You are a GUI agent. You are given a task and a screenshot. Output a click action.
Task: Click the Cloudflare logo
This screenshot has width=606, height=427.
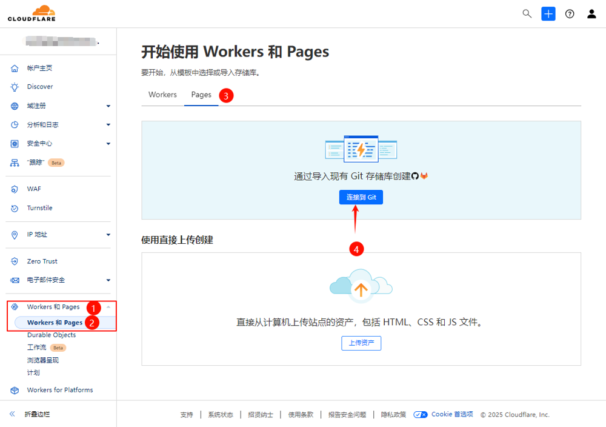pos(32,13)
